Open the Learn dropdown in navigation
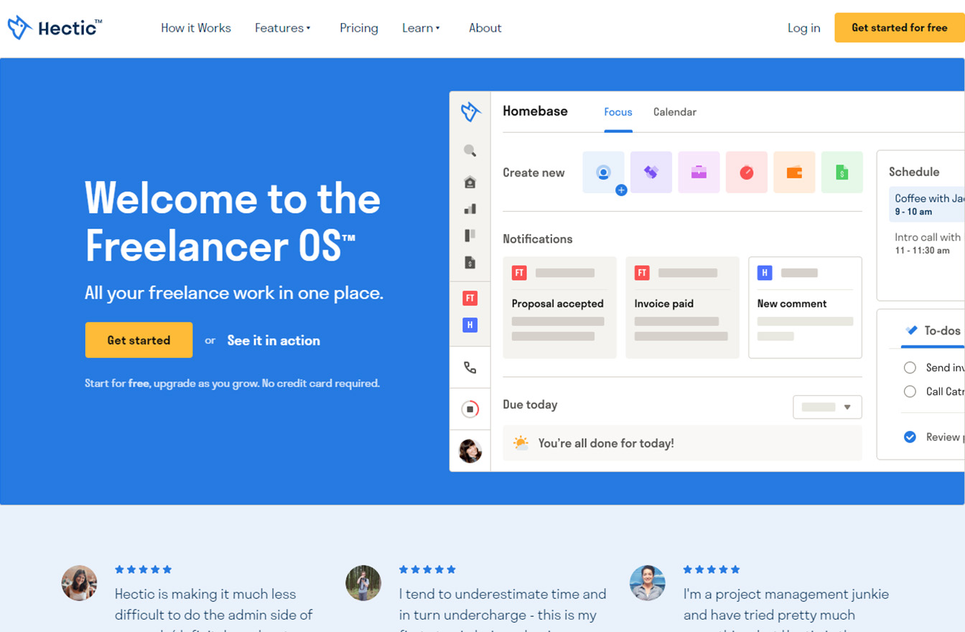965x632 pixels. click(x=421, y=28)
